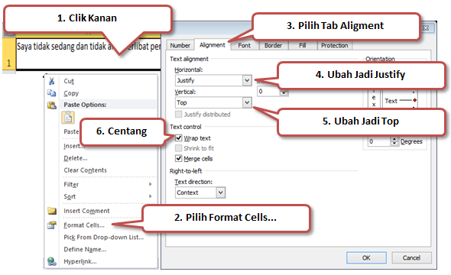
Task: Switch to the Alignment tab
Action: click(x=213, y=45)
